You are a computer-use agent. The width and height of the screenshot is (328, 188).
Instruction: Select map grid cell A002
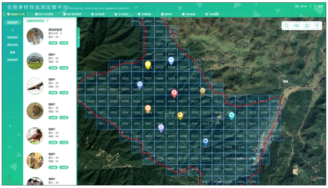point(148,21)
